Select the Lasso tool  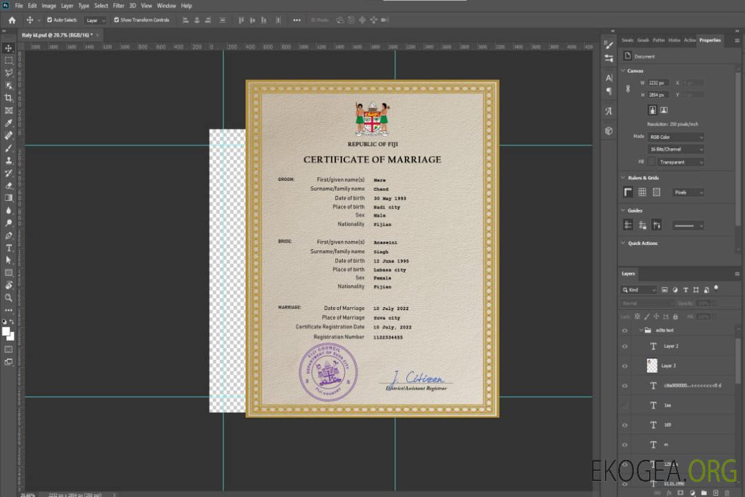[x=8, y=72]
